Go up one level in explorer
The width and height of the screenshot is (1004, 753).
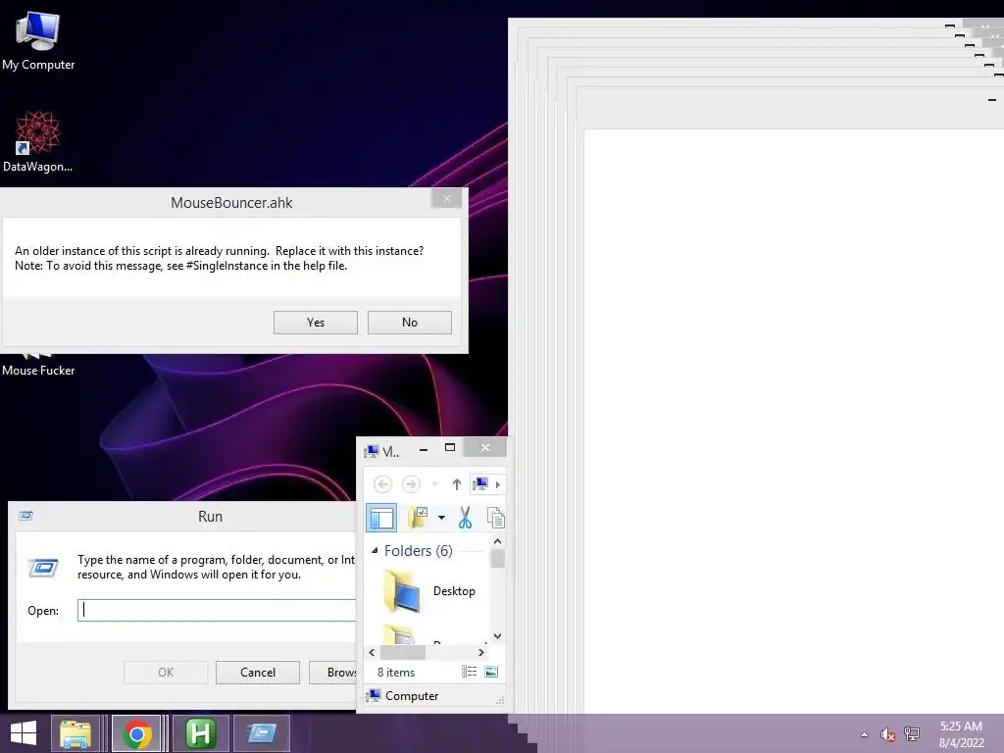pos(456,484)
